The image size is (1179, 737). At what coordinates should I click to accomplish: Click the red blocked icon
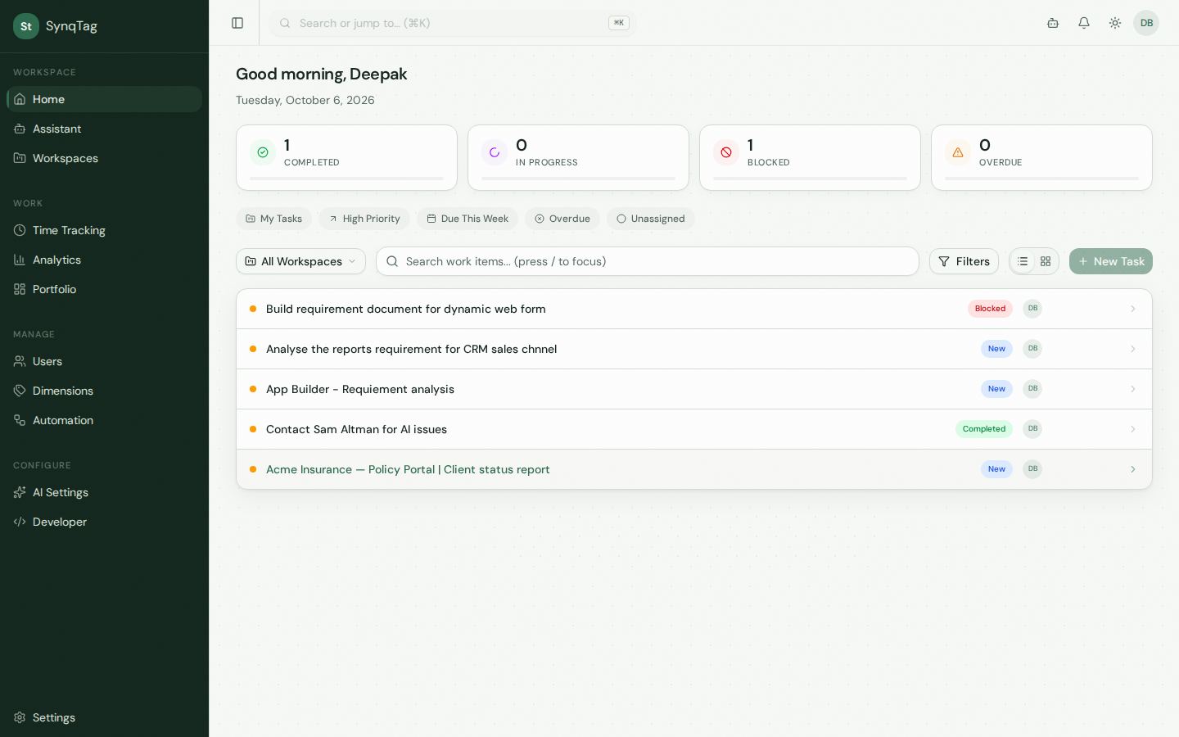[726, 152]
